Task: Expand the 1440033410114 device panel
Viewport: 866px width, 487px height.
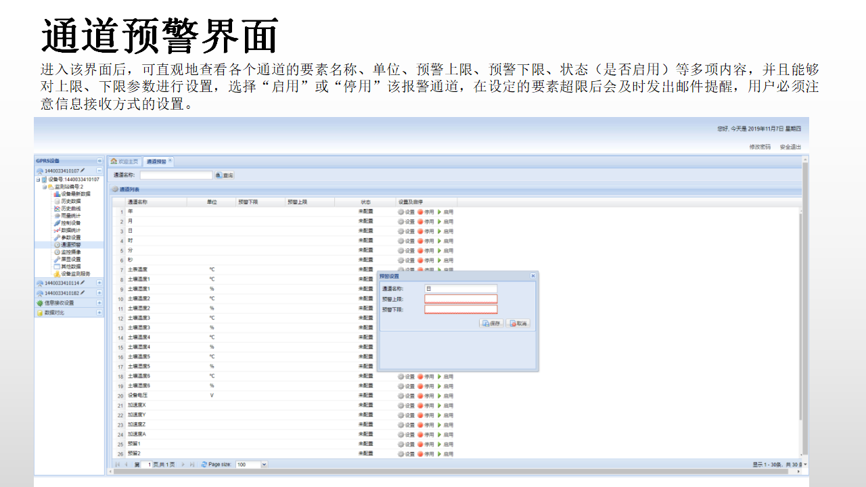Action: tap(99, 283)
